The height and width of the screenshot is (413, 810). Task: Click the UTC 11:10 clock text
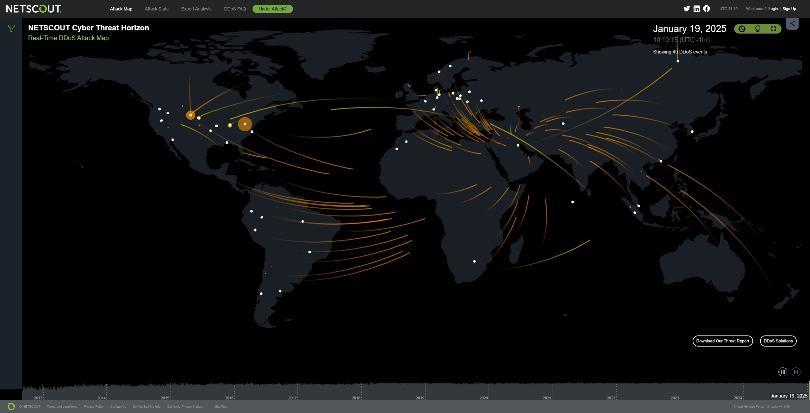[x=728, y=9]
